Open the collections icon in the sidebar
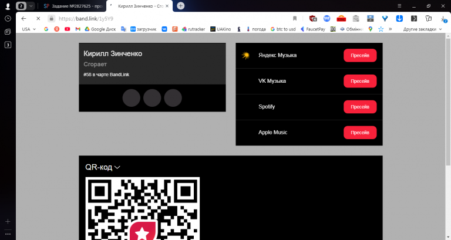This screenshot has width=451, height=240. (x=8, y=32)
